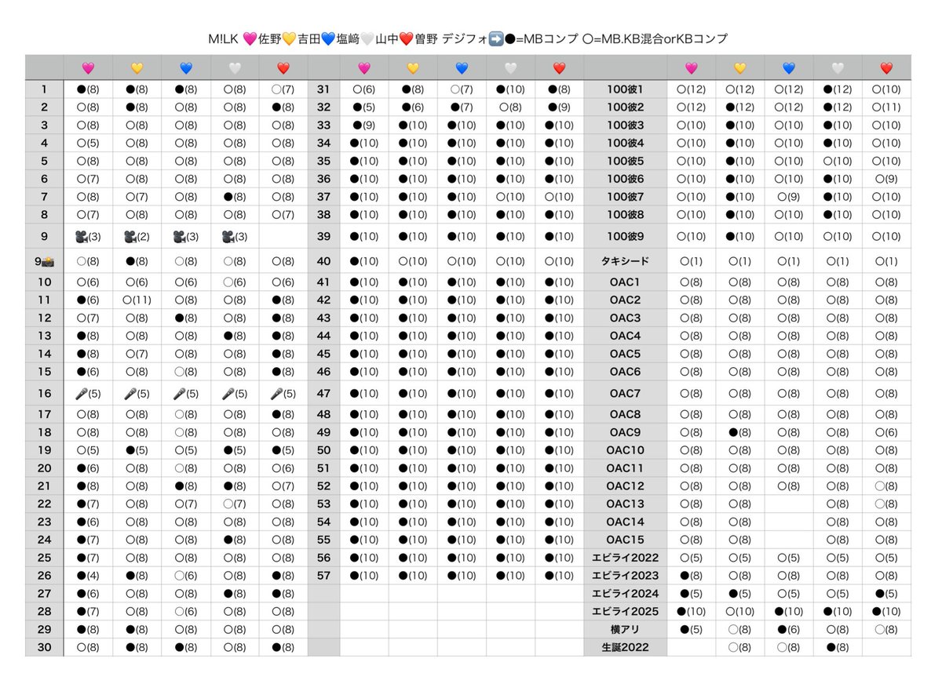Click the right-arrow emoji after デジフォ in the title
942x691 pixels.
pyautogui.click(x=496, y=38)
